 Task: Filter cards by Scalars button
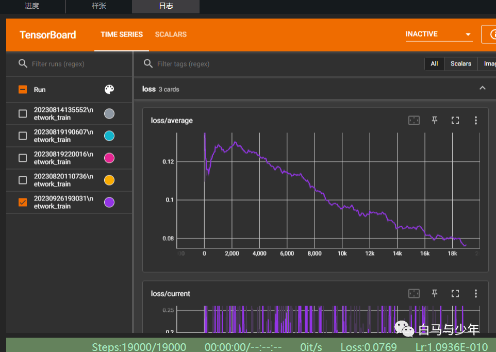click(460, 63)
